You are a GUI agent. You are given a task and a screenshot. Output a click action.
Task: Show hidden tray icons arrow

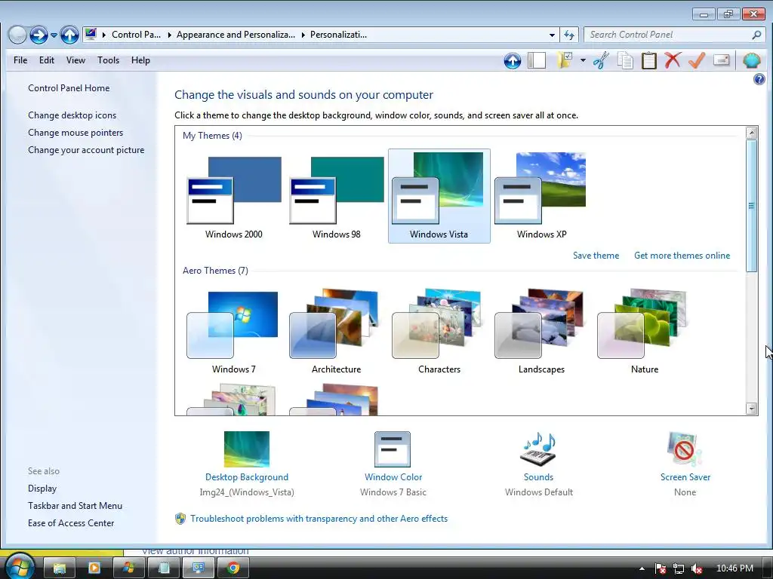[x=642, y=568]
